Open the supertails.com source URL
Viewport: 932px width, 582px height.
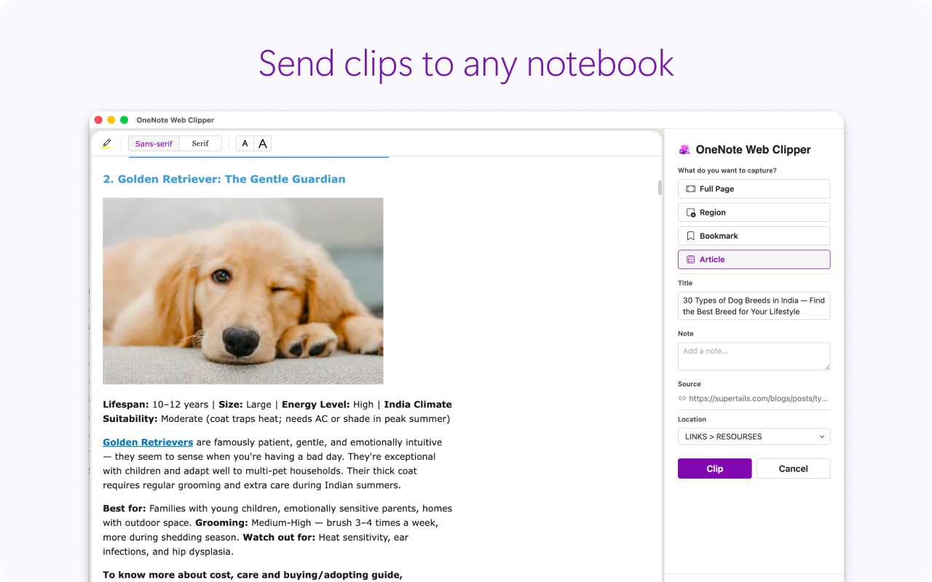[758, 399]
